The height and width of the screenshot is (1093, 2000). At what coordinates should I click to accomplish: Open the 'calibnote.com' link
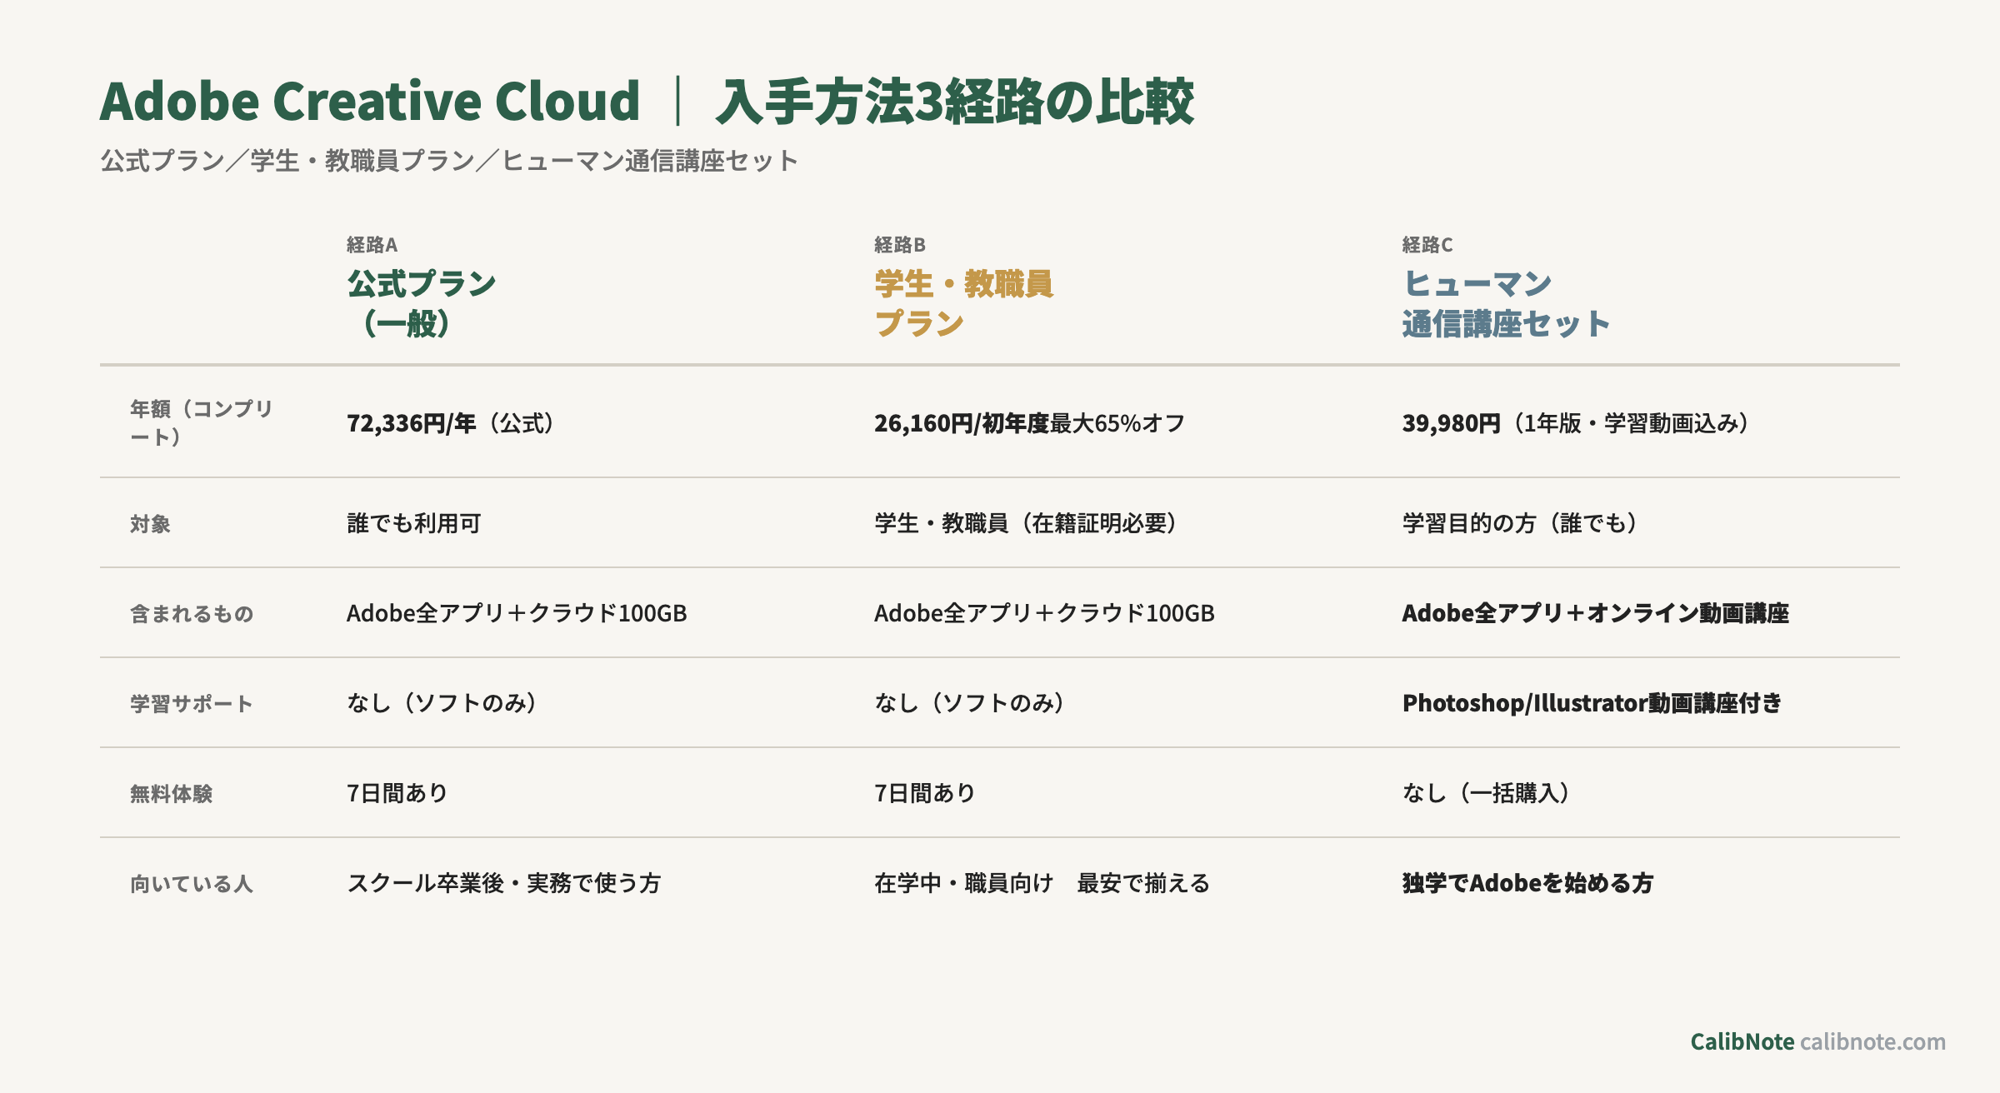[1872, 1042]
